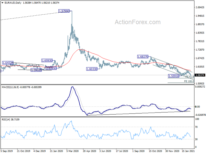Select the 1.97990 peak price label

pos(64,11)
